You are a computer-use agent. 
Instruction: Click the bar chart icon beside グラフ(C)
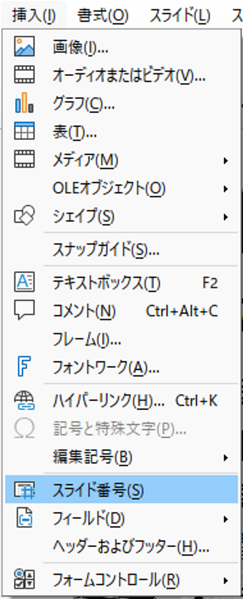pos(24,103)
